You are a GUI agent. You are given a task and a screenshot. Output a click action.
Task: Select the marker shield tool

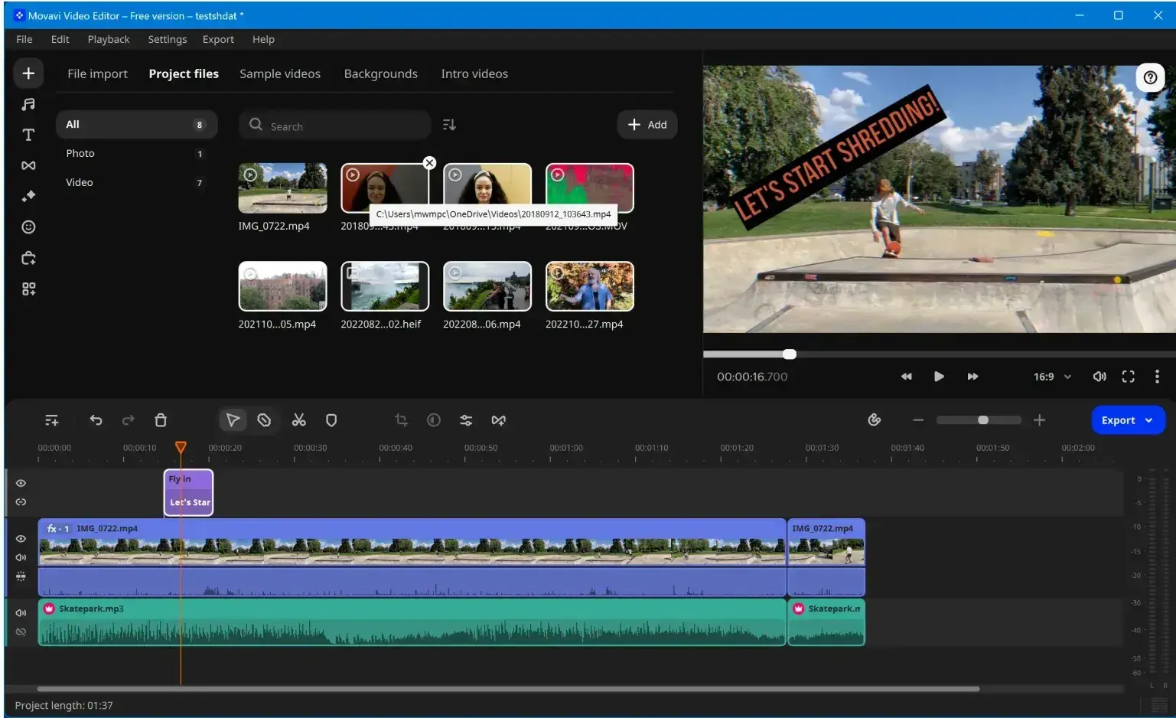pyautogui.click(x=331, y=420)
